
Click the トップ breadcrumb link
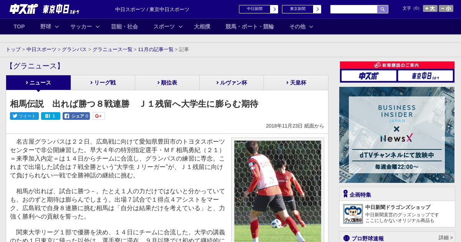(13, 50)
